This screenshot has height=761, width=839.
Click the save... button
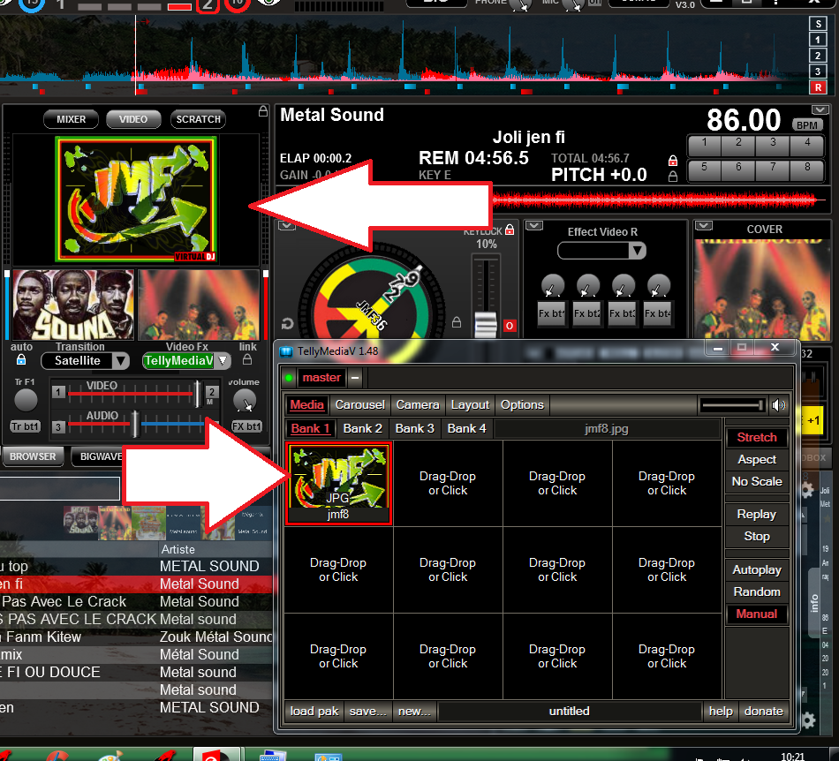pyautogui.click(x=367, y=712)
